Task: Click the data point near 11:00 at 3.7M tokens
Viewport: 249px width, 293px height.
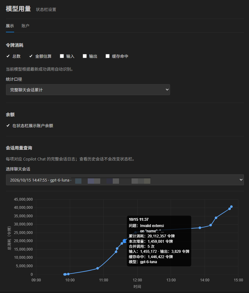Action: pos(97,268)
